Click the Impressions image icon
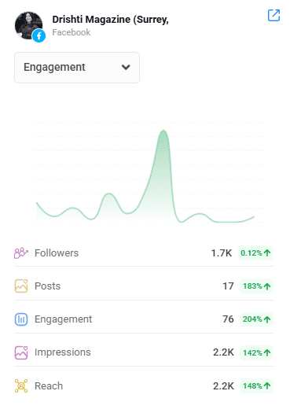The image size is (290, 413). click(x=21, y=352)
